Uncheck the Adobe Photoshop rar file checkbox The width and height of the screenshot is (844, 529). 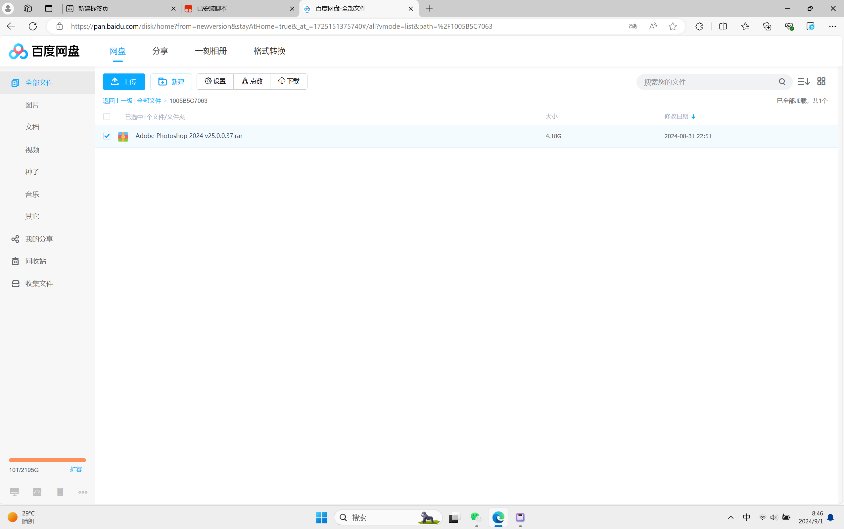click(107, 136)
